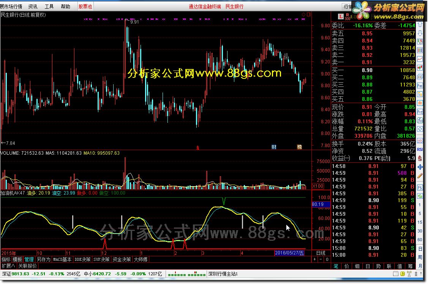
Task: Click the 管理 button
Action: pyautogui.click(x=29, y=259)
